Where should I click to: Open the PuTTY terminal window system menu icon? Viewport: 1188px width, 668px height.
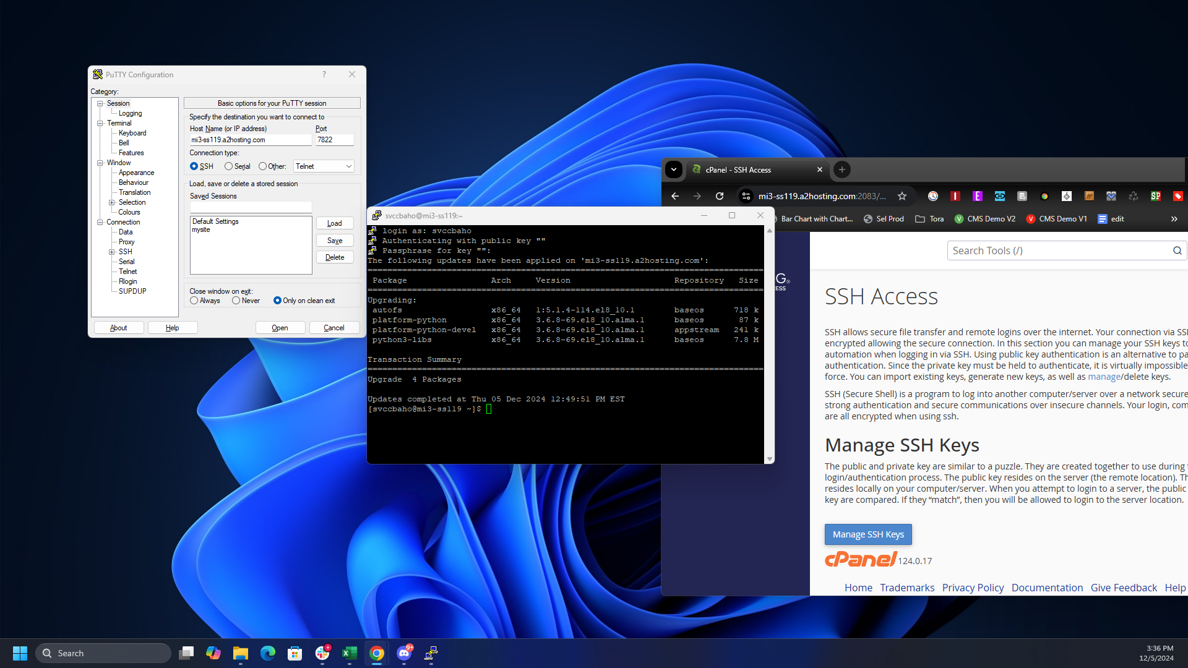[x=376, y=215]
